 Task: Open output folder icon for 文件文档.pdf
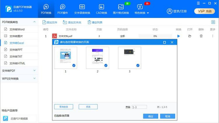(x=190, y=36)
